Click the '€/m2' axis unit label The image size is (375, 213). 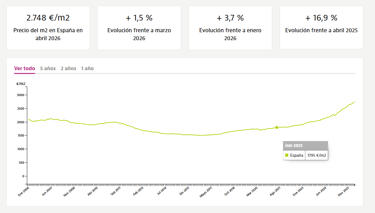tap(21, 84)
